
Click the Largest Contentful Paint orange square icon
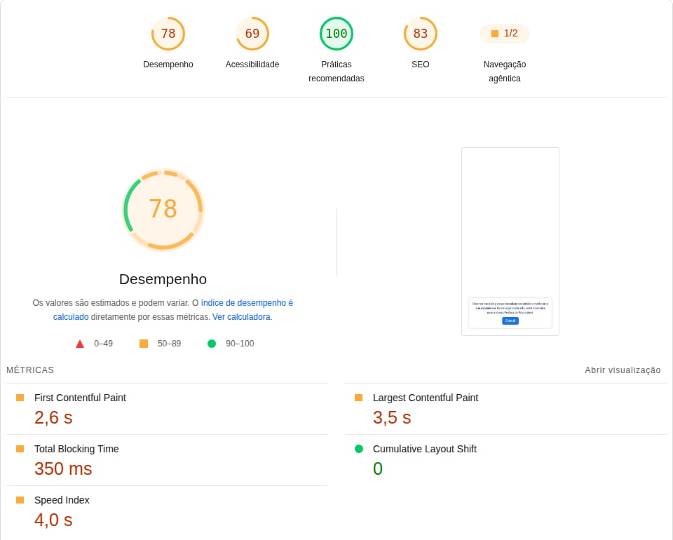[358, 398]
